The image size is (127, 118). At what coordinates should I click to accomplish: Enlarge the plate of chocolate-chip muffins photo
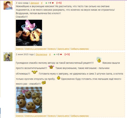29,100
